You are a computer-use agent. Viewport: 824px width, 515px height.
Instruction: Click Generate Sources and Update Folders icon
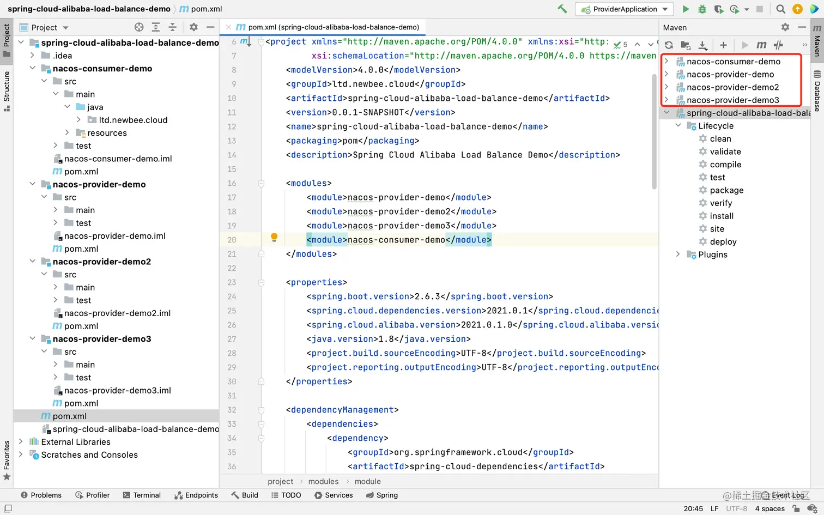click(686, 45)
